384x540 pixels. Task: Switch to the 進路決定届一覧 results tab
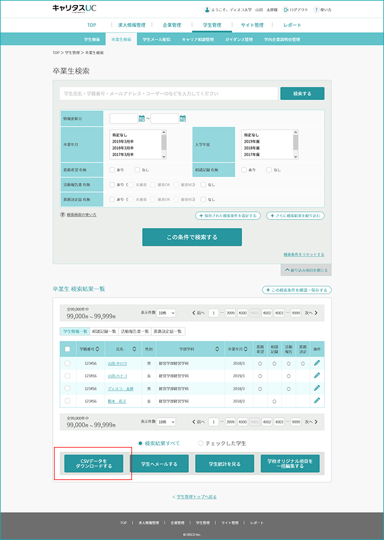coord(168,331)
